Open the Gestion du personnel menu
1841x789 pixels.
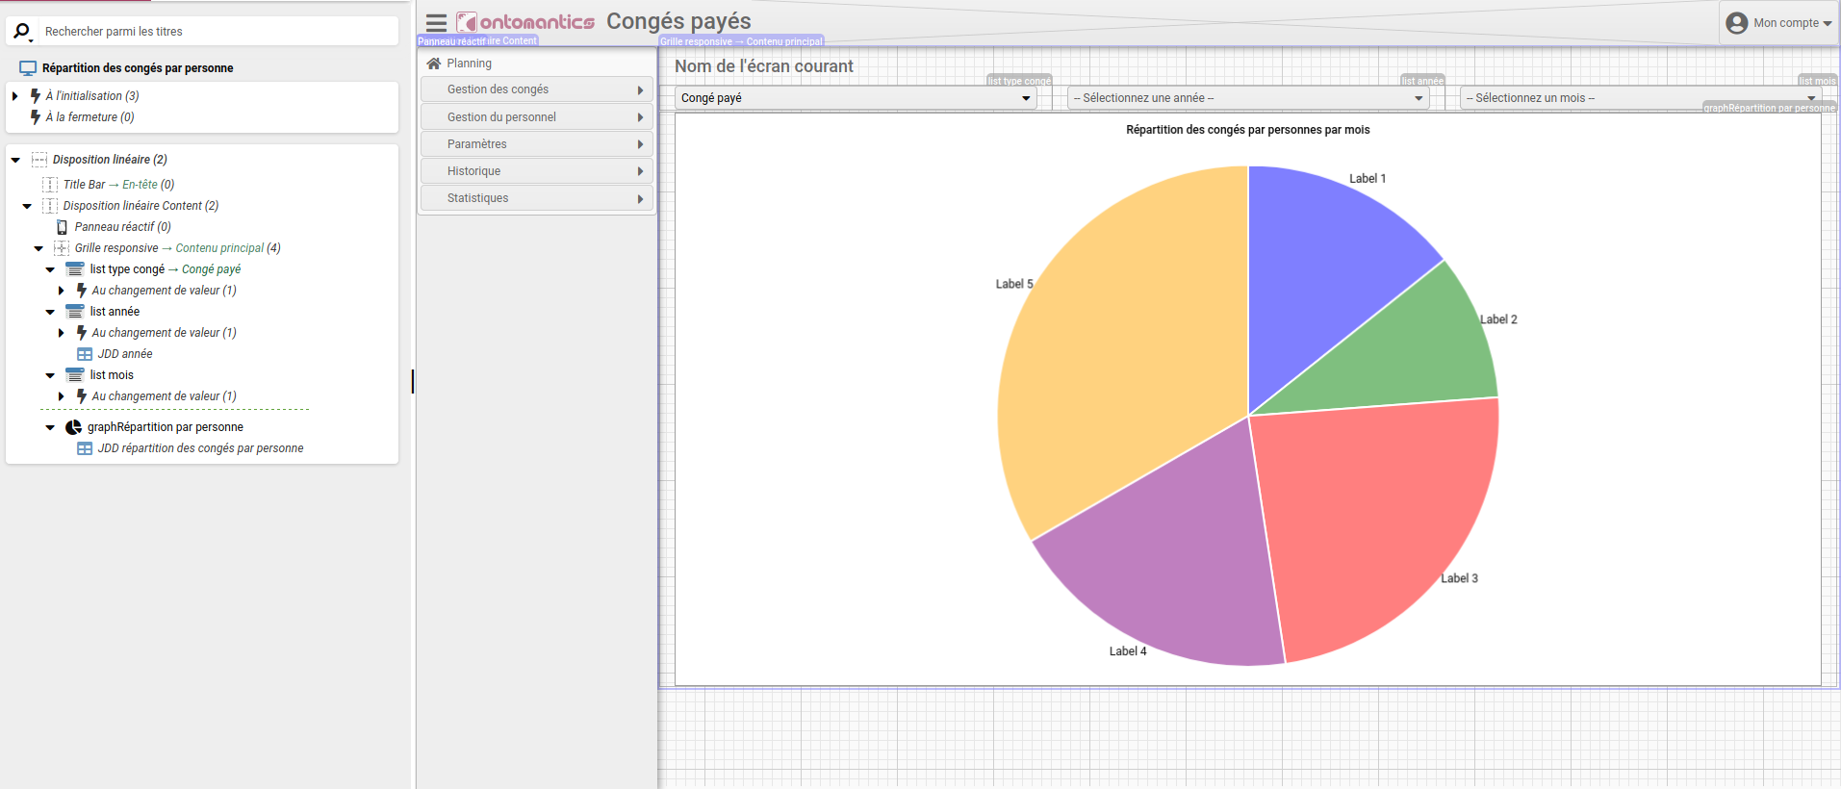(x=537, y=117)
